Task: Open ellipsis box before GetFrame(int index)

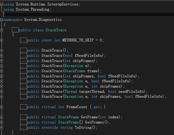Action: pyautogui.click(x=23, y=117)
